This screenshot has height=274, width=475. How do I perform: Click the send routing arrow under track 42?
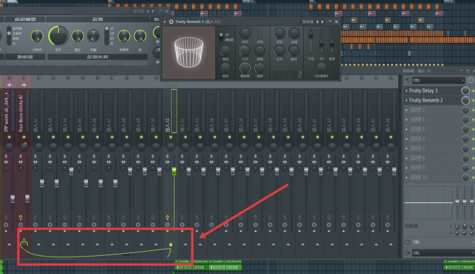coord(38,244)
